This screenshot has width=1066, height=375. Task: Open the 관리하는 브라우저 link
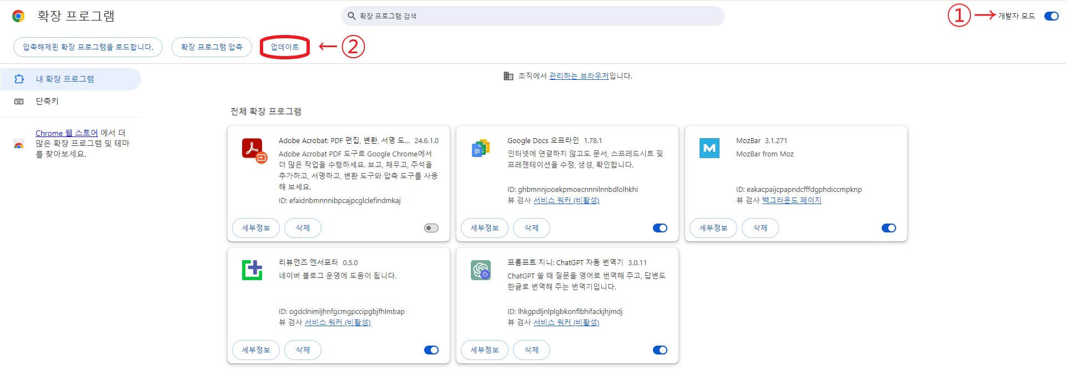point(579,76)
